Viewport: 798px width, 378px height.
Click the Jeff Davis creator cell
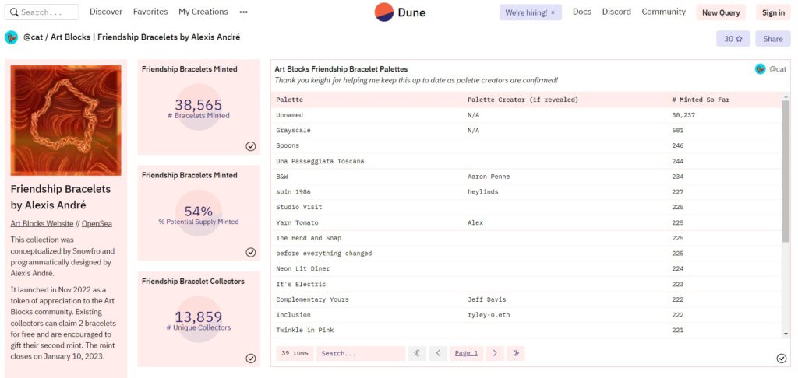(x=486, y=299)
